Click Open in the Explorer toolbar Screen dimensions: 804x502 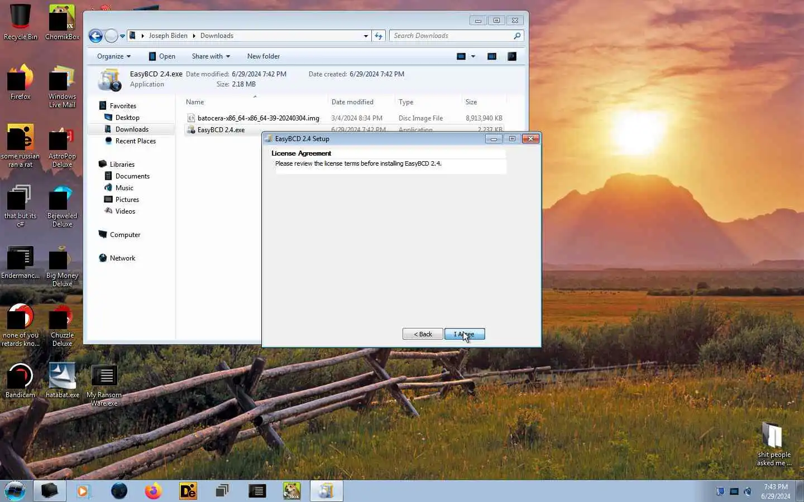162,56
